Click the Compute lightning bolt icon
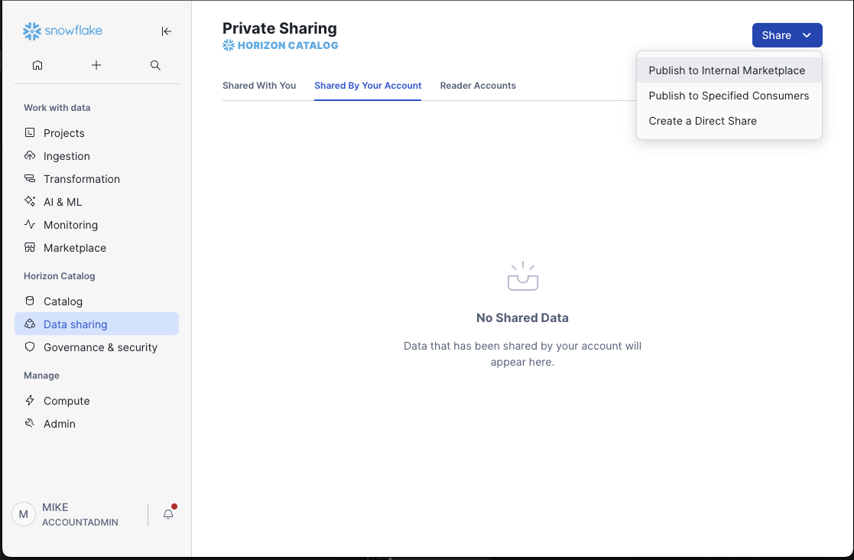Image resolution: width=854 pixels, height=560 pixels. [30, 400]
